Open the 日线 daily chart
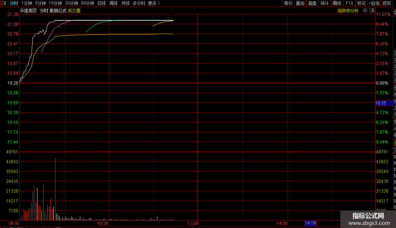 tap(102, 3)
